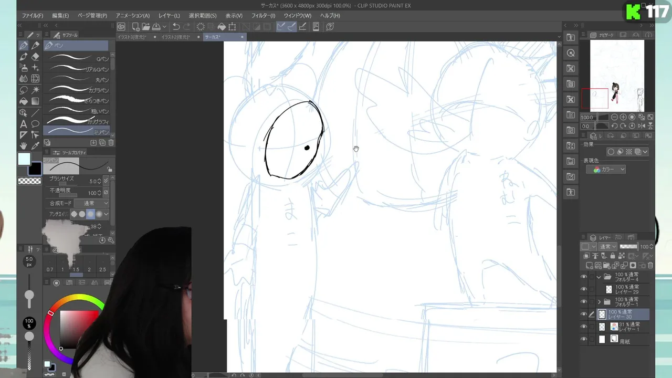Click Navigator canvas thumbnail
This screenshot has height=378, width=672.
[617, 76]
